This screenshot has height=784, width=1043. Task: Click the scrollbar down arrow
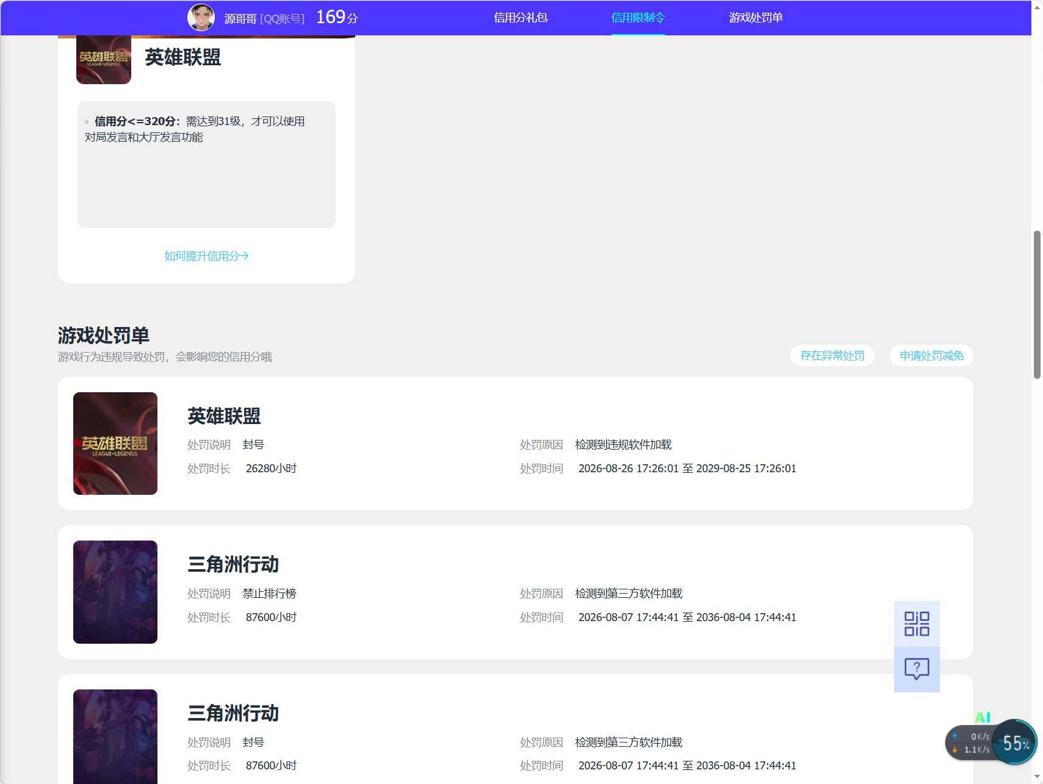(1037, 777)
